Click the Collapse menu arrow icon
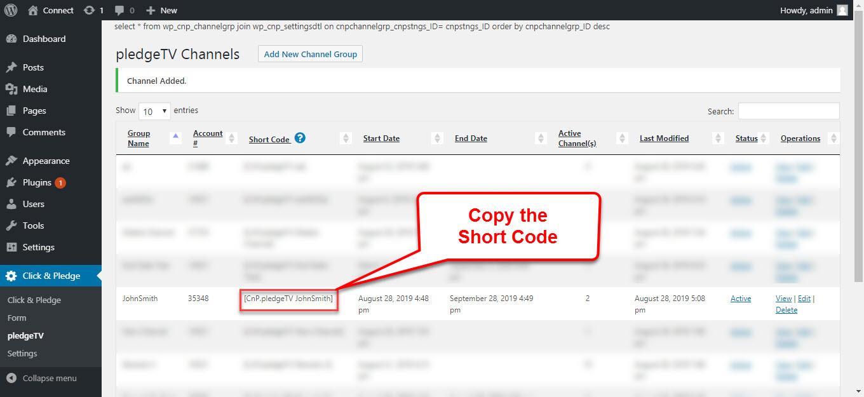 [11, 378]
